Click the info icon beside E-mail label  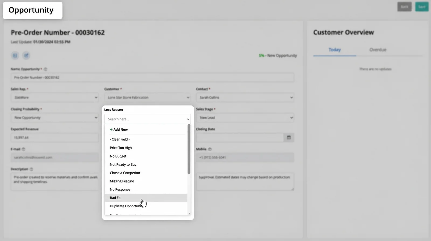pyautogui.click(x=23, y=149)
